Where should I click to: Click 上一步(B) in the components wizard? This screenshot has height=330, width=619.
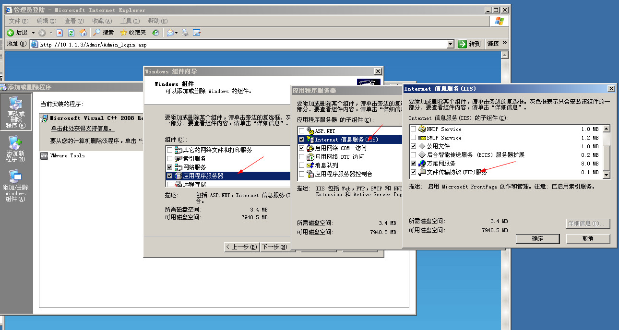pyautogui.click(x=242, y=247)
